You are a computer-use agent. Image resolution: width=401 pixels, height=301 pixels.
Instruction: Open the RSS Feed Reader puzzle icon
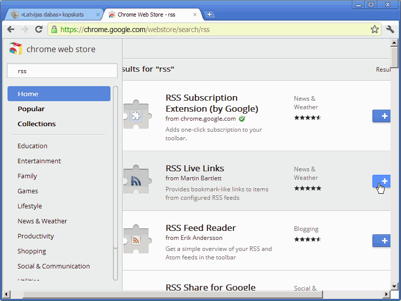pos(137,240)
